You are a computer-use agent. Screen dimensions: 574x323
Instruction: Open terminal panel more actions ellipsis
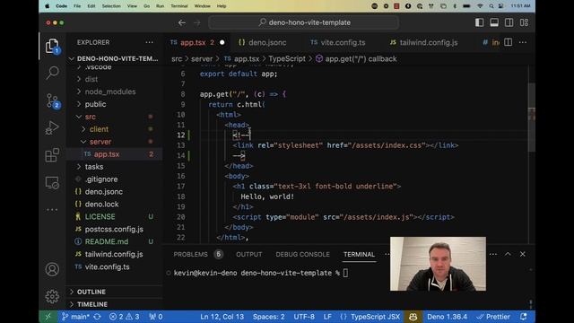coord(493,254)
